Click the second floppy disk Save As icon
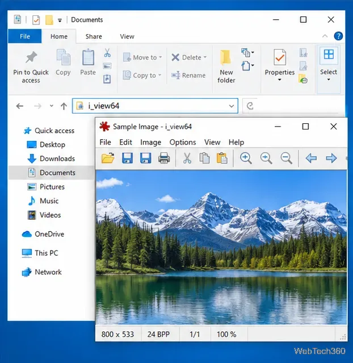 tap(145, 158)
